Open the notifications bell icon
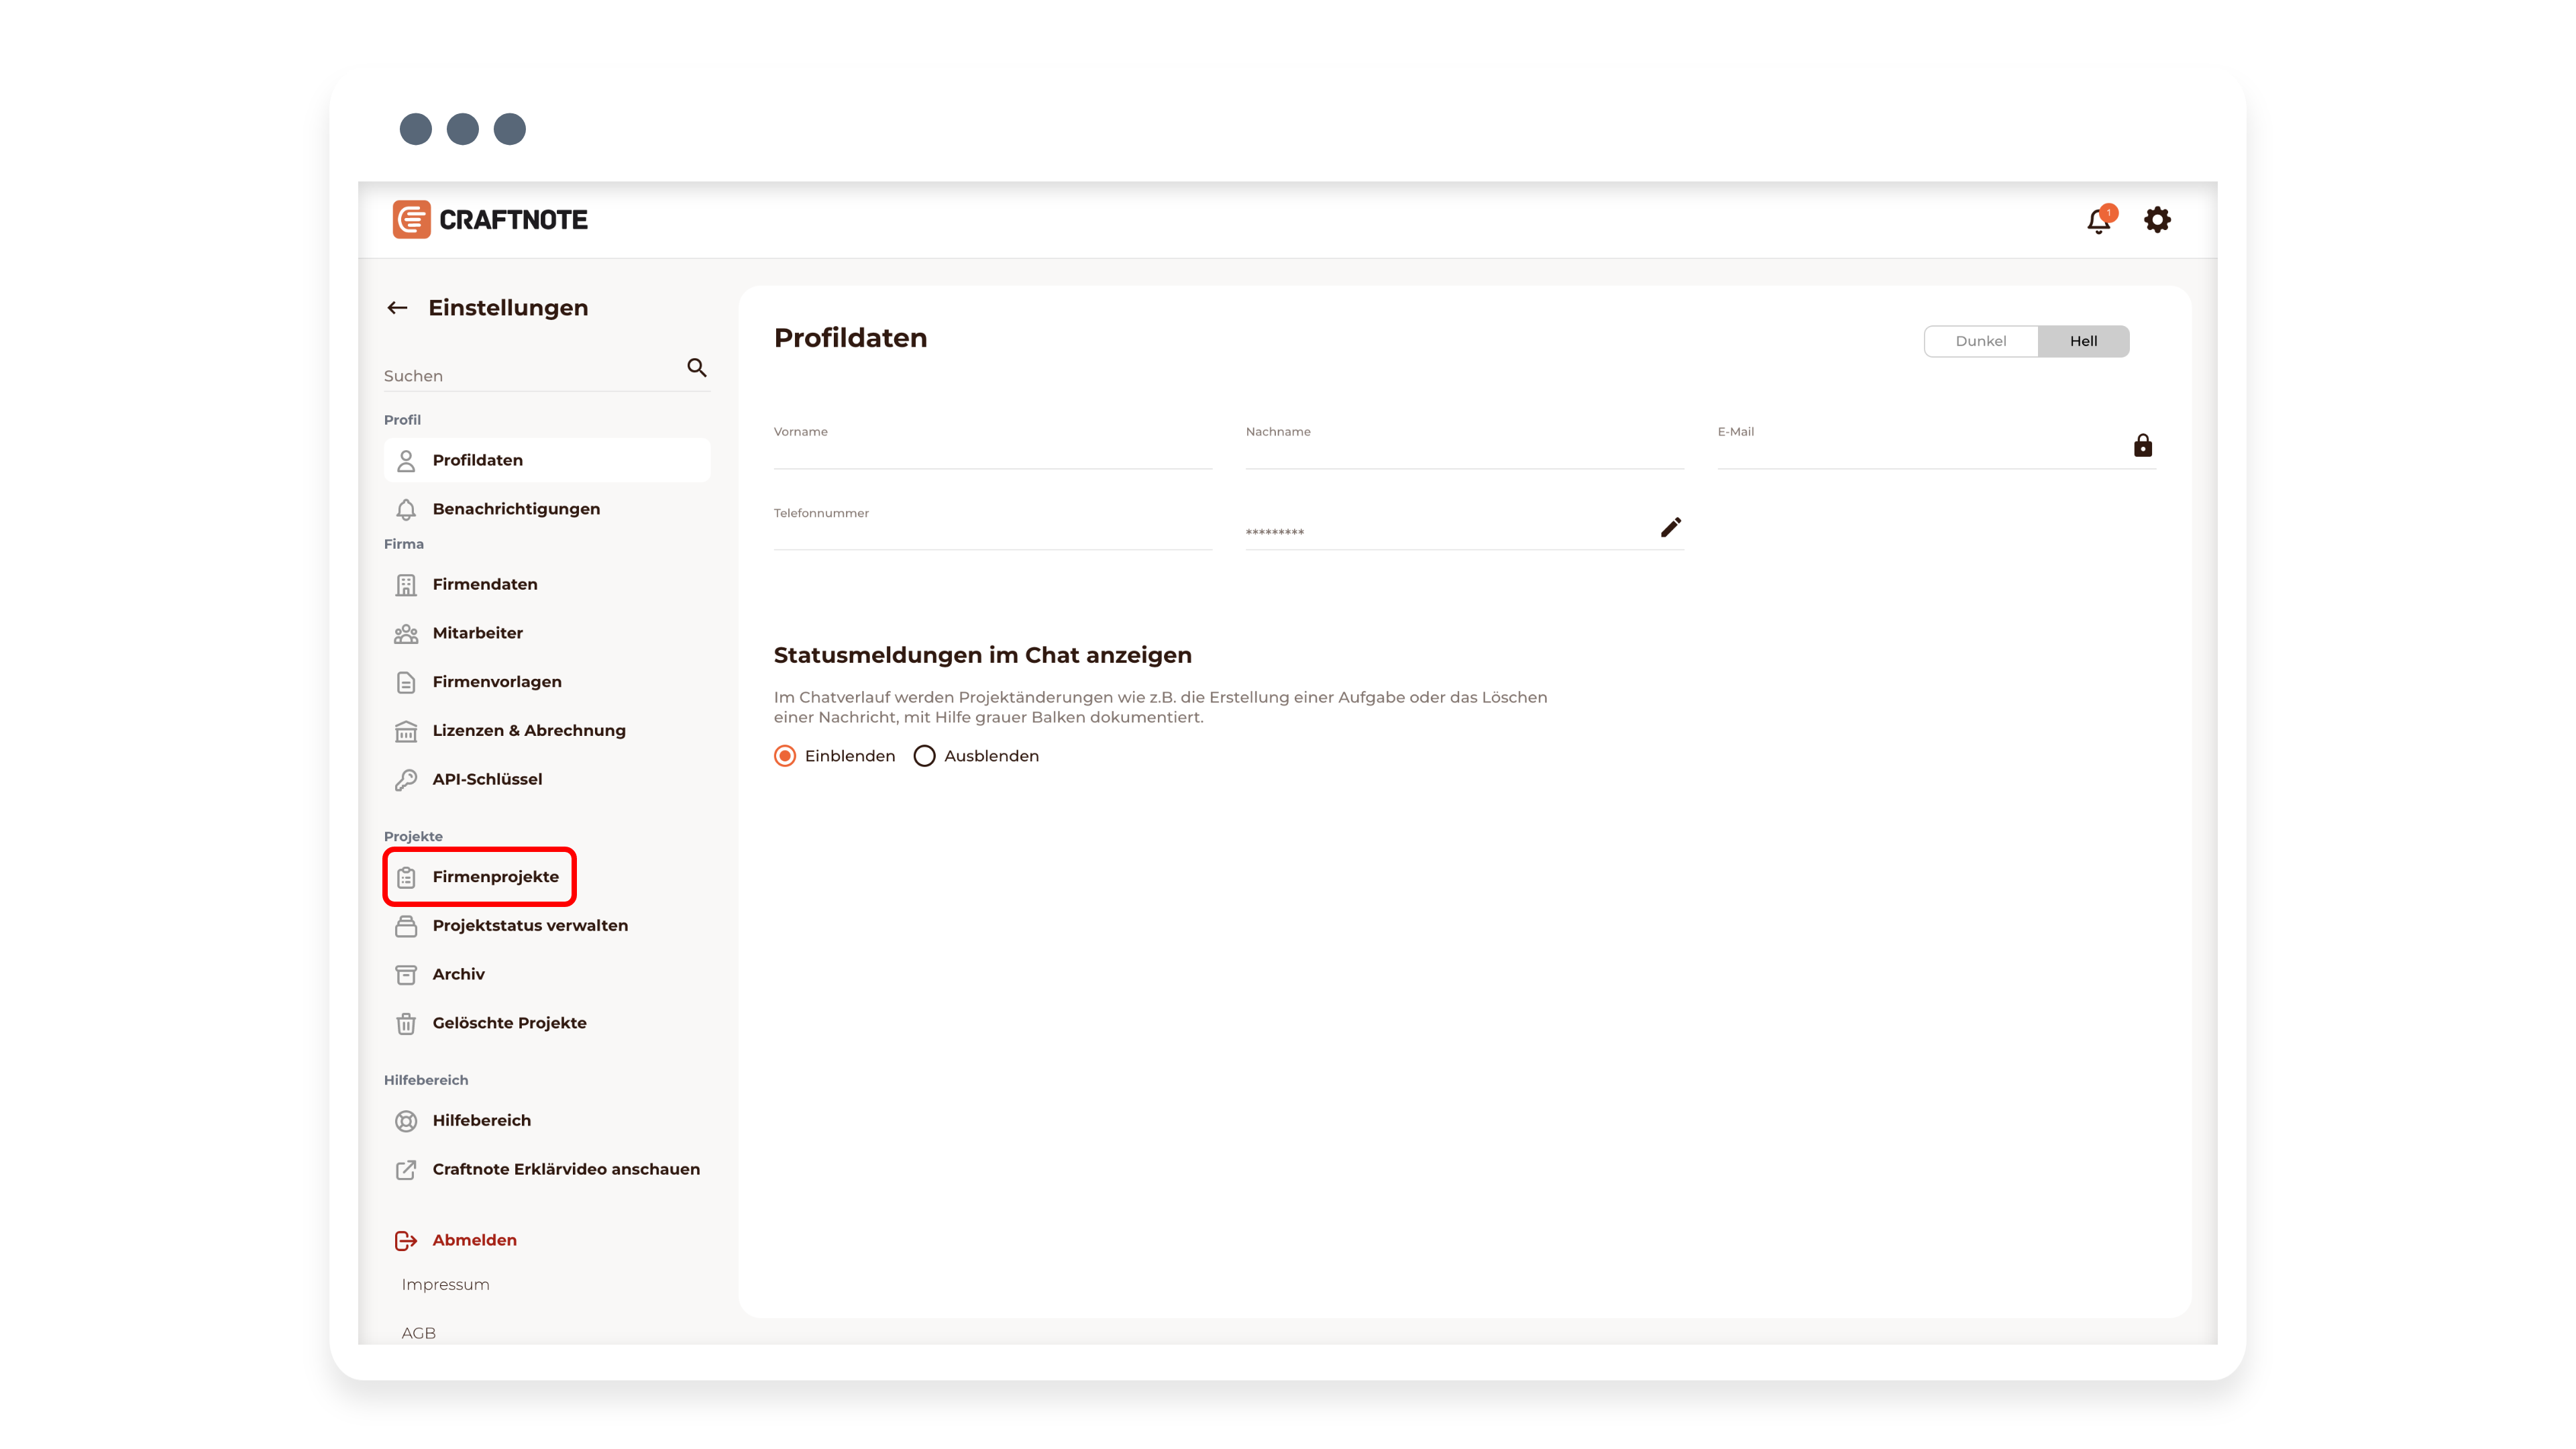2576x1449 pixels. pyautogui.click(x=2098, y=221)
